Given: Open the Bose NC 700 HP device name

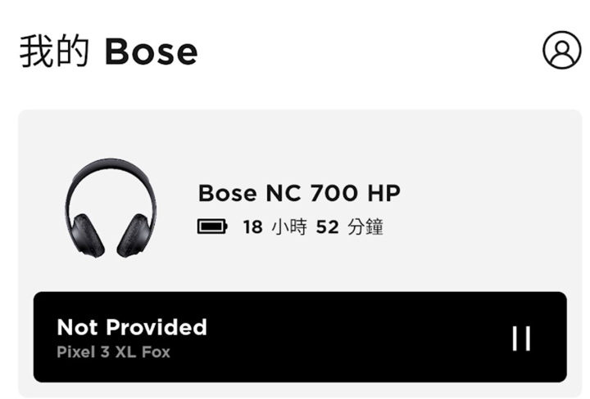Looking at the screenshot, I should tap(299, 193).
